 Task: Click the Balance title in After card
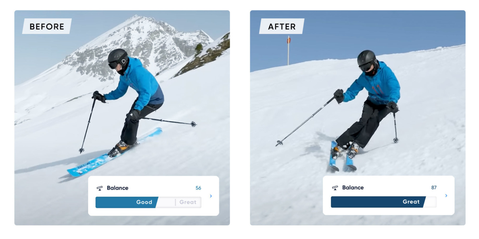point(353,188)
